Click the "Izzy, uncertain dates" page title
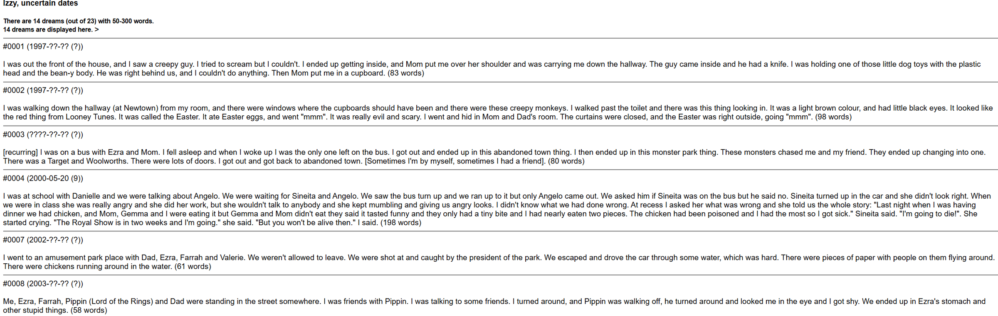998x316 pixels. (x=40, y=4)
